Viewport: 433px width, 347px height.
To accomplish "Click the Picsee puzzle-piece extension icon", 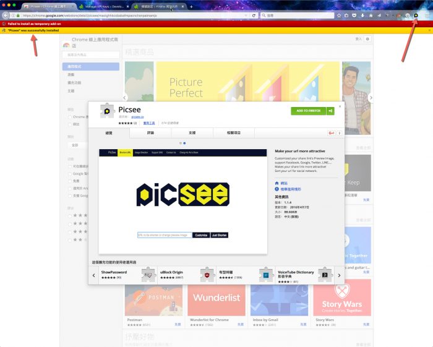I will pos(107,111).
